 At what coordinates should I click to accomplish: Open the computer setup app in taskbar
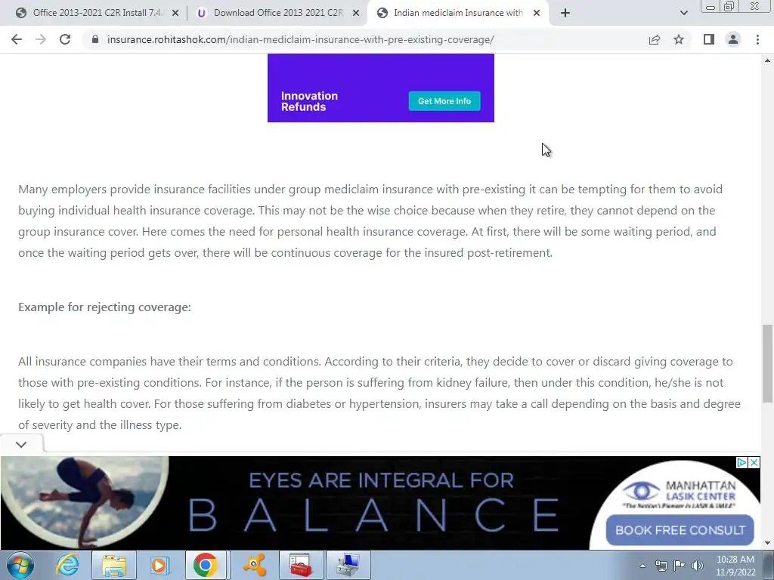[348, 565]
